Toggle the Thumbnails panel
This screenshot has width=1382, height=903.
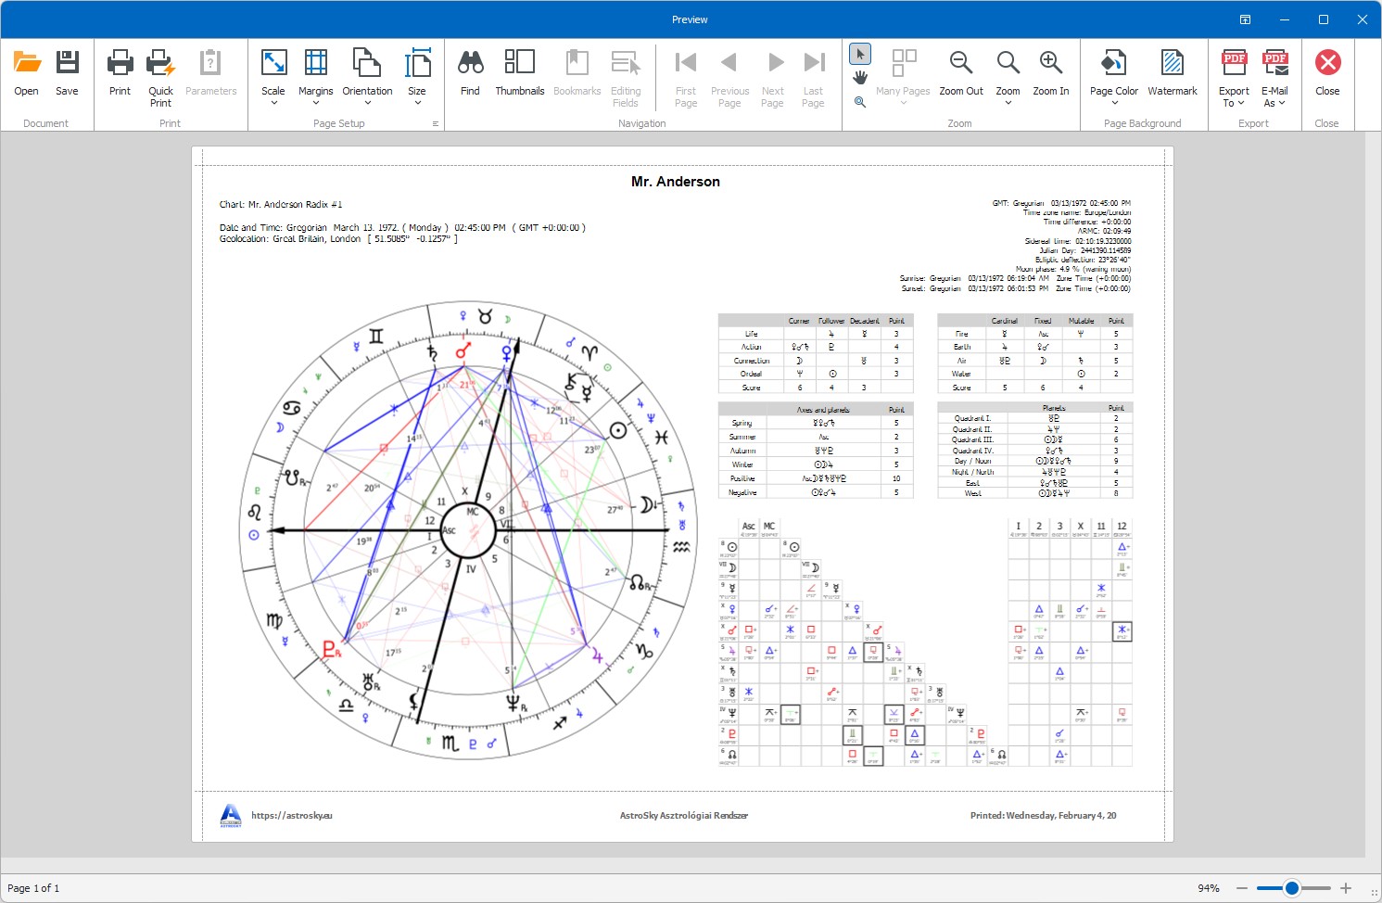[520, 73]
